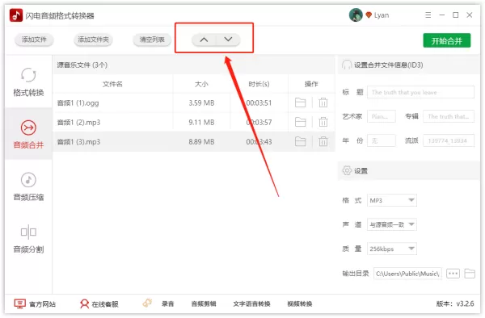Select the 格式转换 sidebar item

click(x=28, y=82)
